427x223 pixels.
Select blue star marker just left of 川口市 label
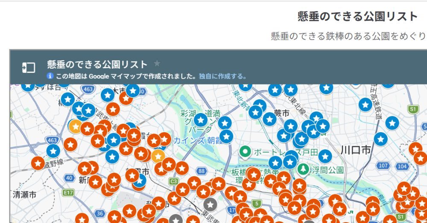325,156
